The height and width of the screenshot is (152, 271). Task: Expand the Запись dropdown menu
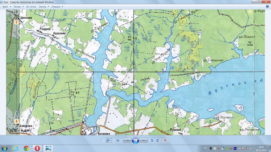[x=44, y=6]
